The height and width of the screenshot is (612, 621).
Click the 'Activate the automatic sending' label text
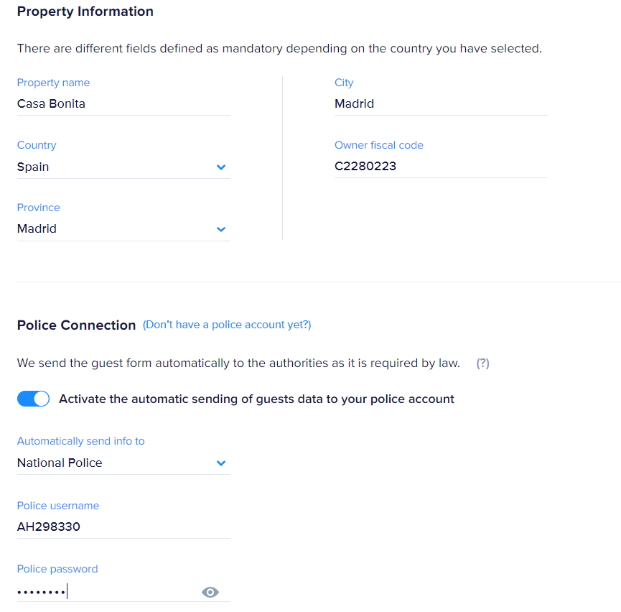click(256, 399)
